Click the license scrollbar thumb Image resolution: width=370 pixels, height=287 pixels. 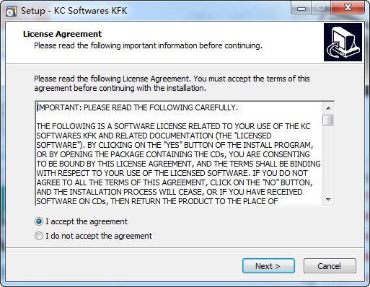tap(328, 120)
